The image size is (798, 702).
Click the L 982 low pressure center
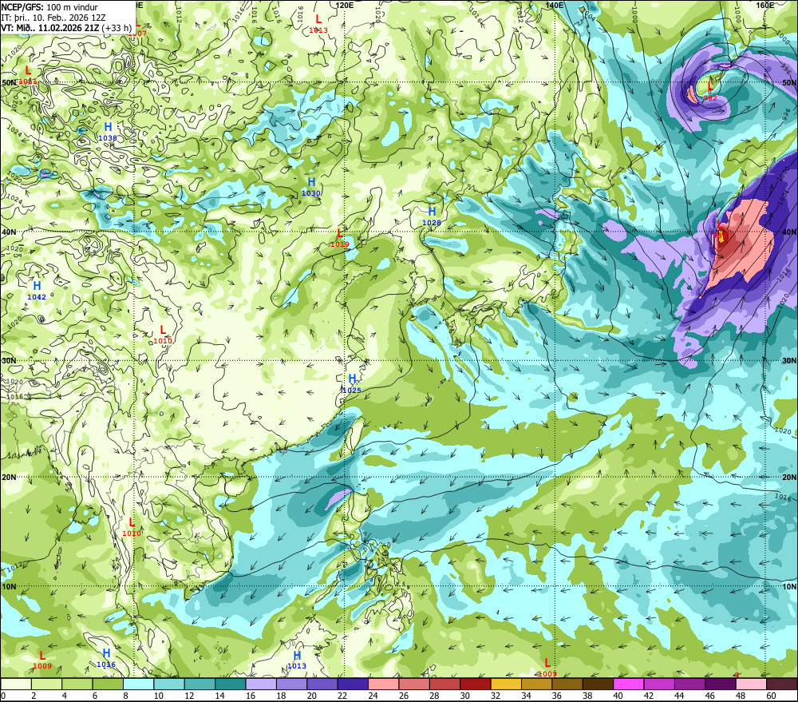(710, 92)
